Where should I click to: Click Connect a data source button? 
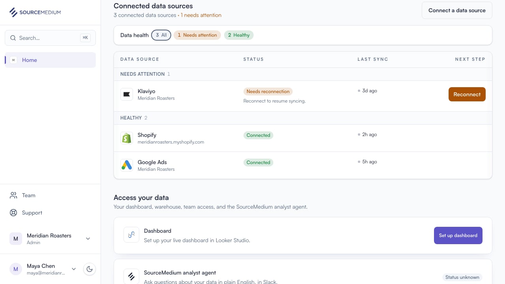(457, 10)
